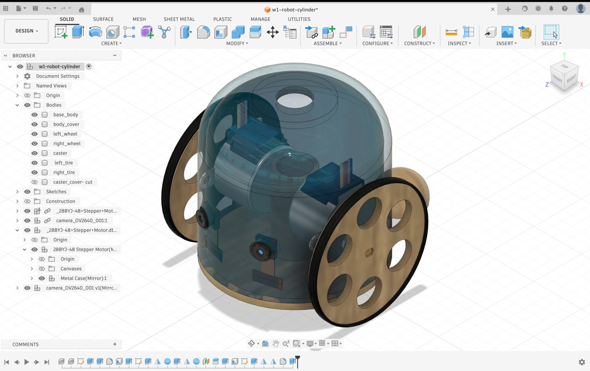The image size is (590, 371).
Task: Open timeline settings gear
Action: click(x=582, y=362)
